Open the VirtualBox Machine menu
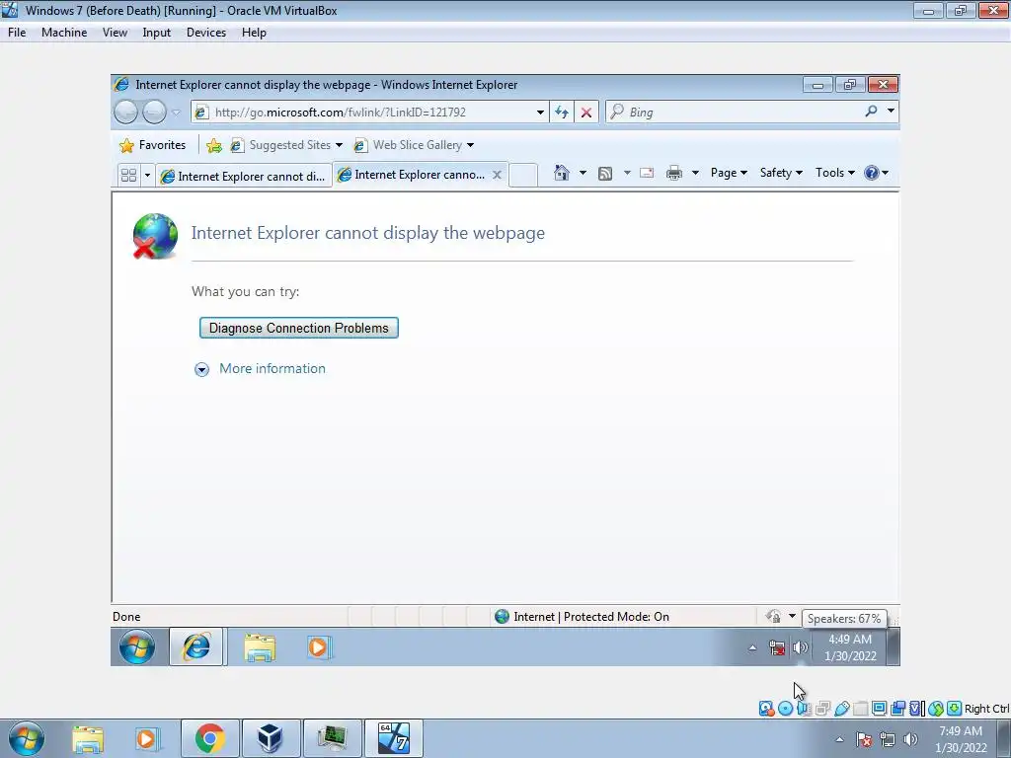 pos(64,33)
